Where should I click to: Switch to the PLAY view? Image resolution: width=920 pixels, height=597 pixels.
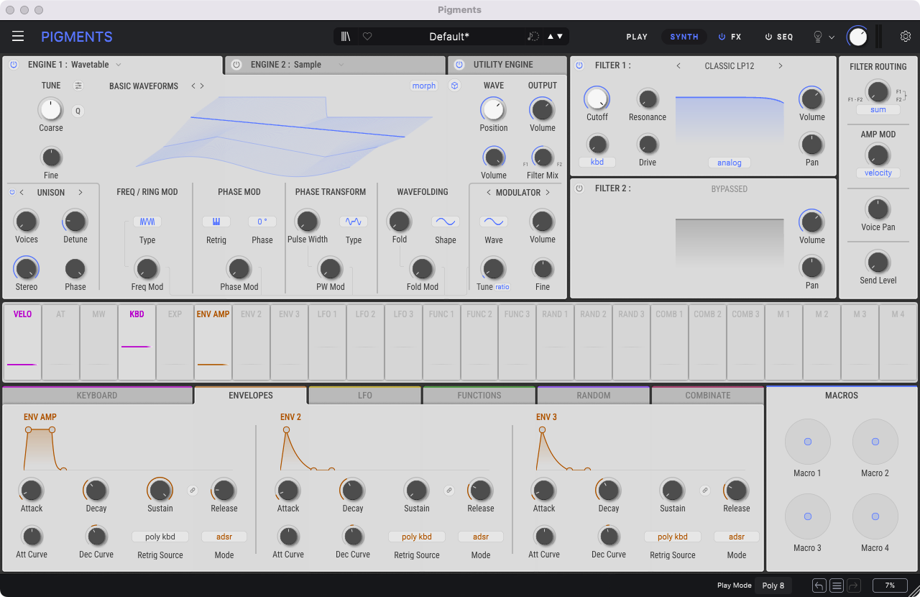[x=637, y=37]
